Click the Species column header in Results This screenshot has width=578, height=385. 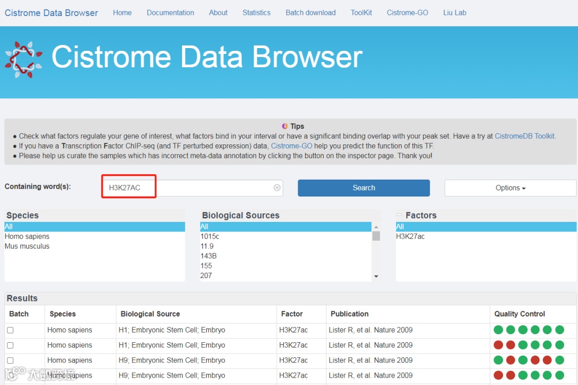(x=63, y=314)
